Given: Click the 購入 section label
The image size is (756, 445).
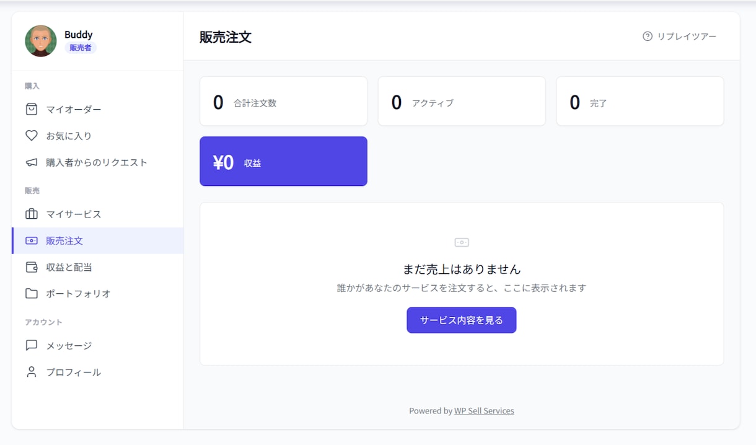Looking at the screenshot, I should (32, 86).
